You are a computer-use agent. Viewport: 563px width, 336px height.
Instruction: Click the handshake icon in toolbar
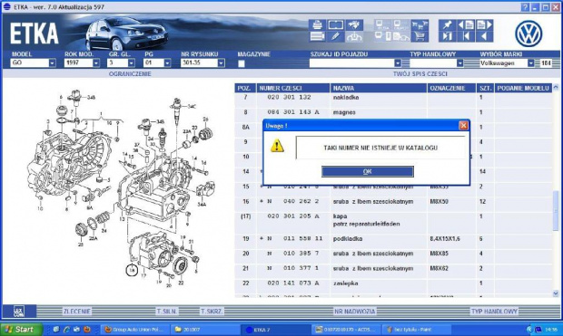(x=354, y=25)
